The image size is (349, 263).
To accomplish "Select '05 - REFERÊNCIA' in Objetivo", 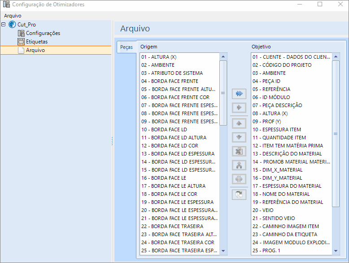I will coord(292,89).
